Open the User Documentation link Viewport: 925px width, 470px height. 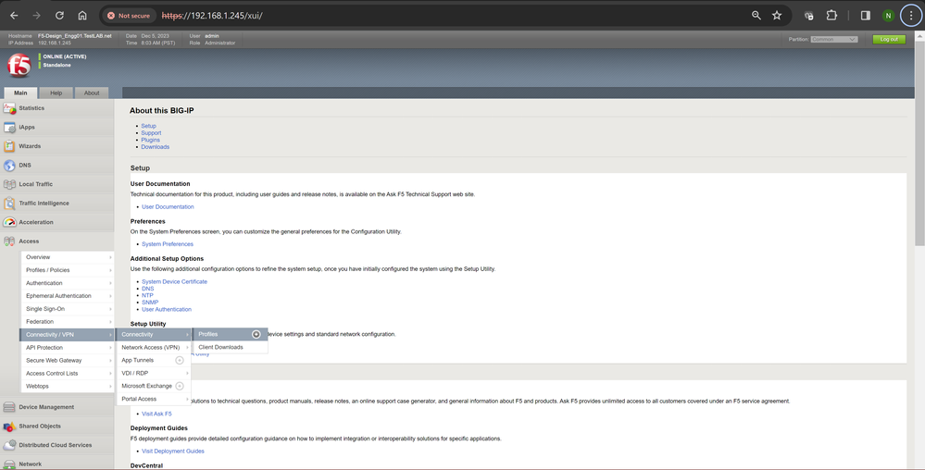point(168,207)
